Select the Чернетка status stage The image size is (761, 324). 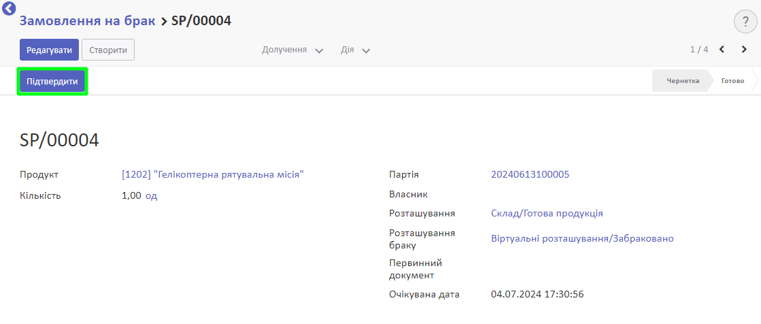coord(682,80)
